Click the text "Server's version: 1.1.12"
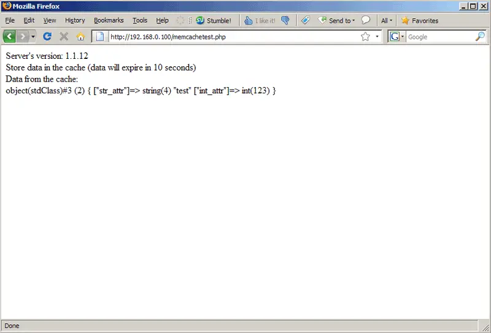The height and width of the screenshot is (333, 491). point(47,56)
